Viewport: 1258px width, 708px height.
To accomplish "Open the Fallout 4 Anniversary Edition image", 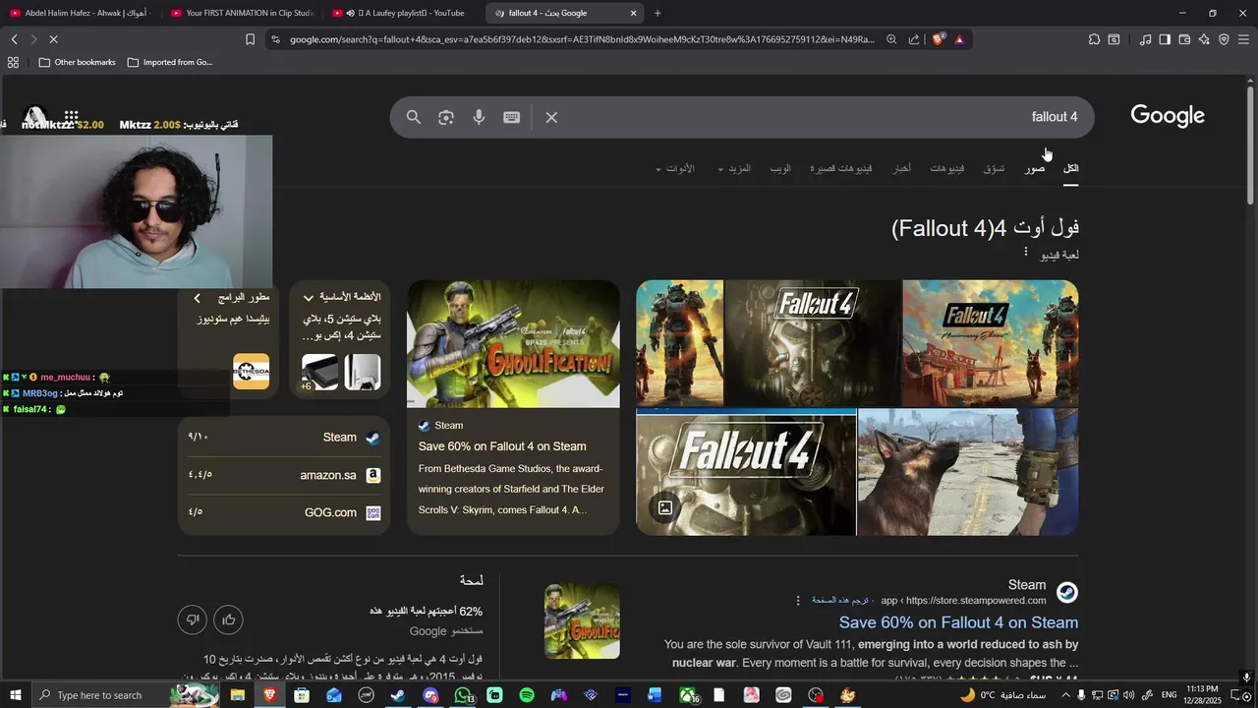I will (991, 343).
